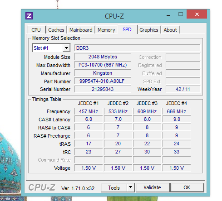The width and height of the screenshot is (222, 201).
Task: Click the Module Size value 2048 MBytes
Action: click(x=103, y=57)
